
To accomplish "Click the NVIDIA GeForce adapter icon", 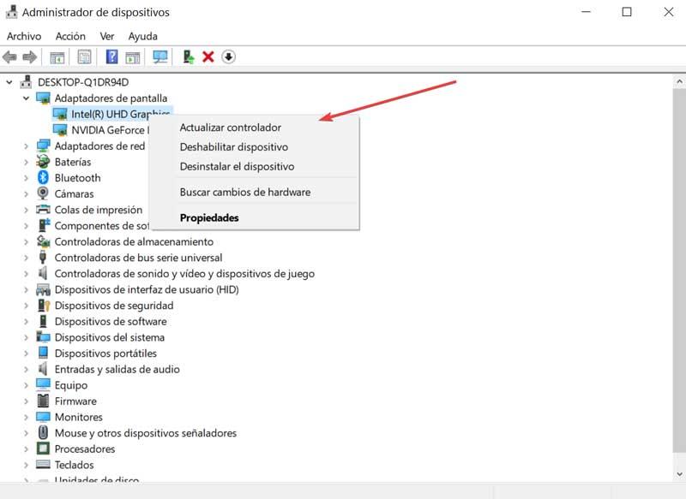I will [x=60, y=129].
